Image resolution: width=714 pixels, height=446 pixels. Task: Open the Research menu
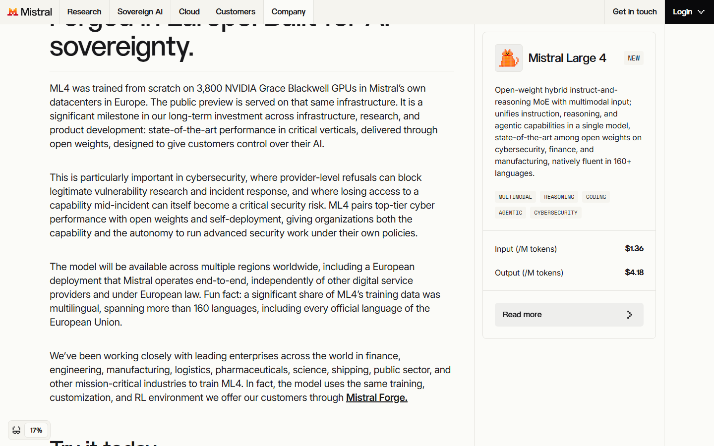click(84, 12)
